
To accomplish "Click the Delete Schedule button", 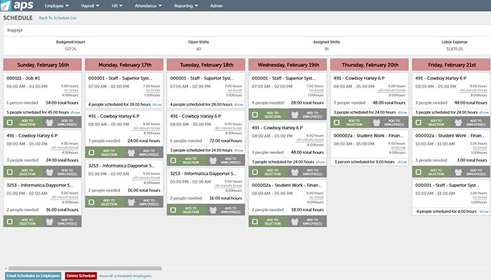I will tap(81, 276).
